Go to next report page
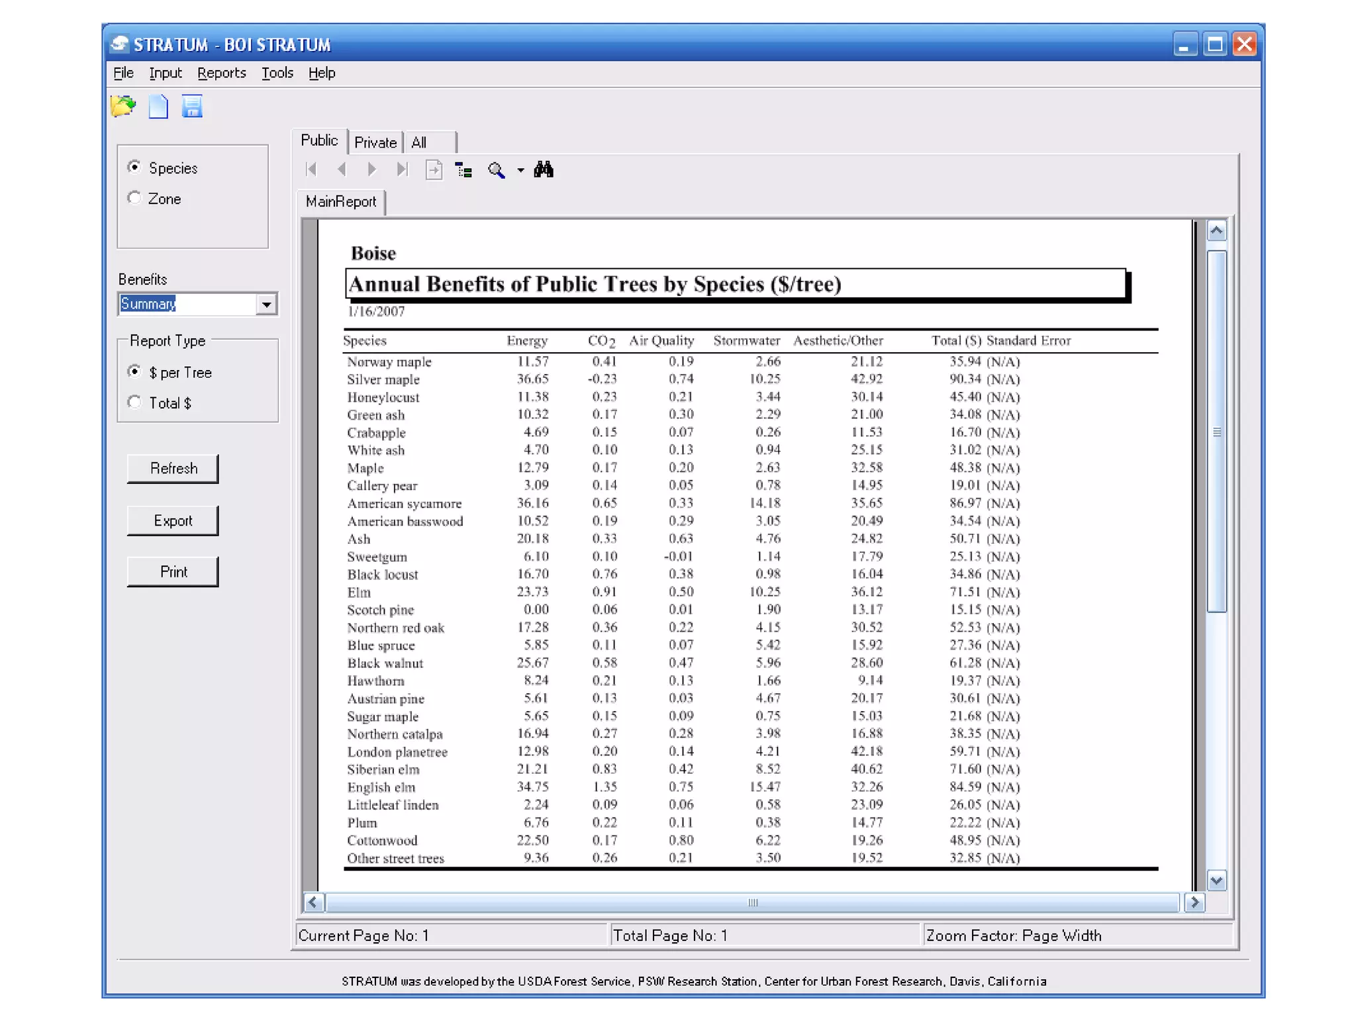This screenshot has height=1017, width=1356. pyautogui.click(x=372, y=169)
